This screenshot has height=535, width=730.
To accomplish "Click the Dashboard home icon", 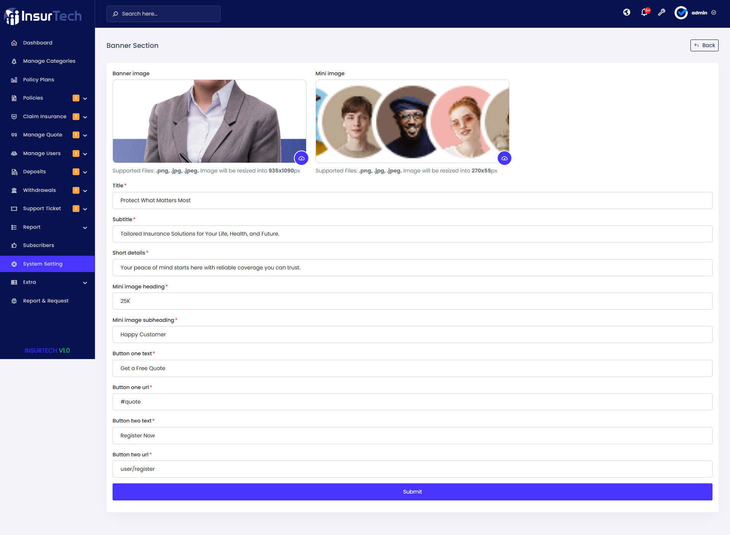I will [x=14, y=43].
